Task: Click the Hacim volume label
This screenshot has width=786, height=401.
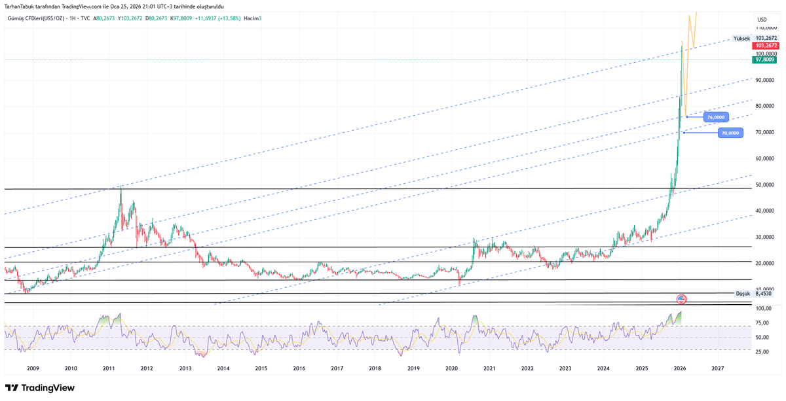Action: pyautogui.click(x=252, y=18)
